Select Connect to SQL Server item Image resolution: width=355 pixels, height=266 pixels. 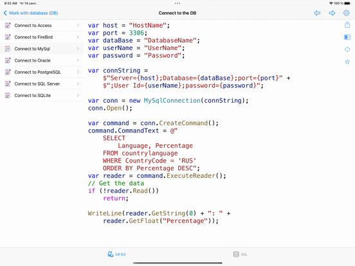[x=42, y=84]
